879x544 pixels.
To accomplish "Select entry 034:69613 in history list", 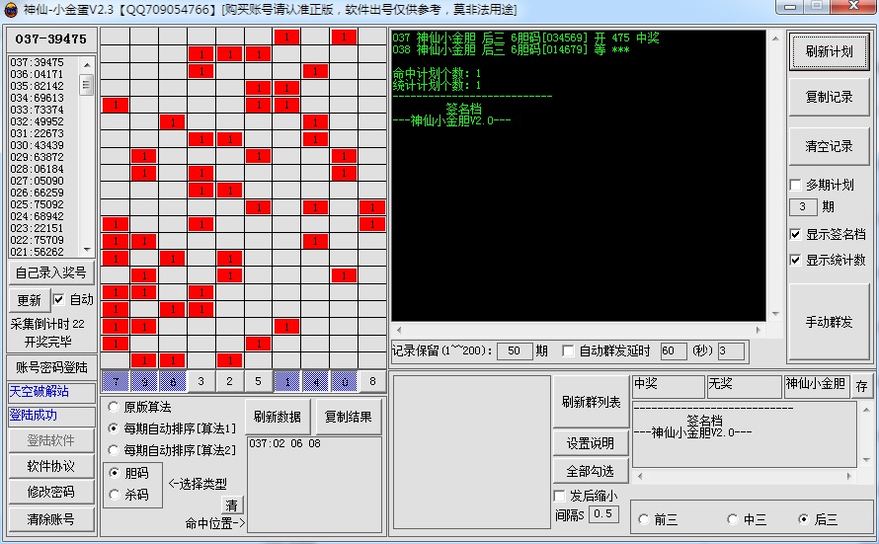I will point(38,98).
